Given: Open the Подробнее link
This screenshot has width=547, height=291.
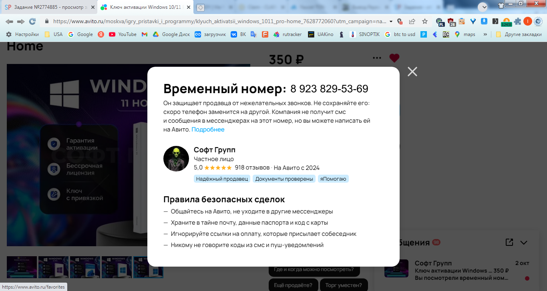Looking at the screenshot, I should [208, 130].
